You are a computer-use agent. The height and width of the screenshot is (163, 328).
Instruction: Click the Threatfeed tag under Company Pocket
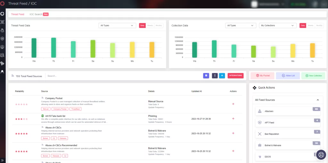point(76,109)
